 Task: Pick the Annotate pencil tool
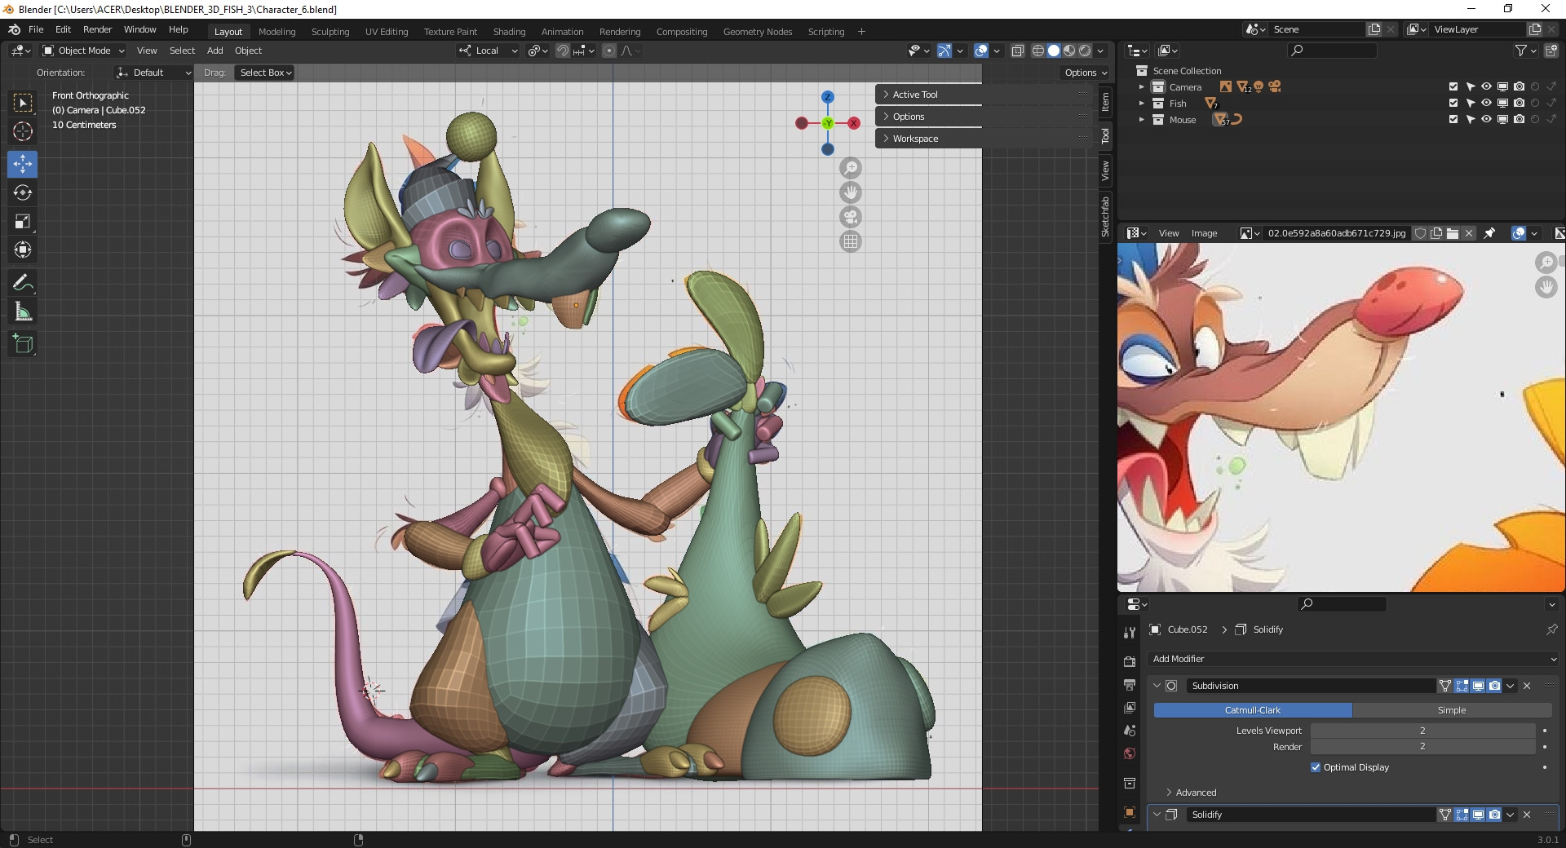23,283
